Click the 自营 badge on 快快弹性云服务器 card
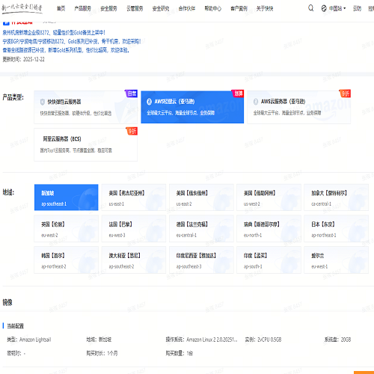The width and height of the screenshot is (374, 374). [x=132, y=93]
